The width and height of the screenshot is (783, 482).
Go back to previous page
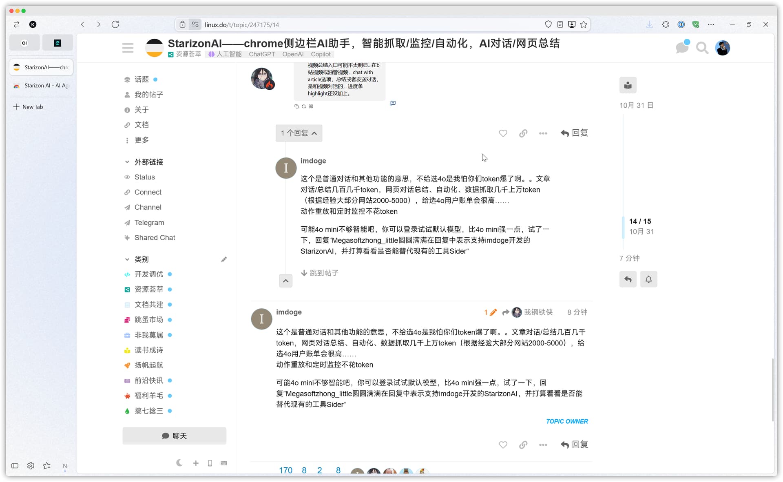[x=82, y=24]
